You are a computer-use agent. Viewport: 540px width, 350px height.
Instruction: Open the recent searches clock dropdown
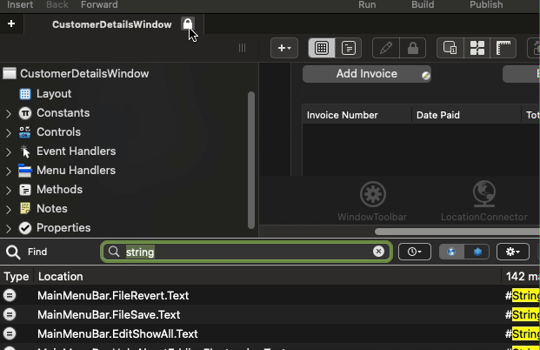(x=414, y=252)
